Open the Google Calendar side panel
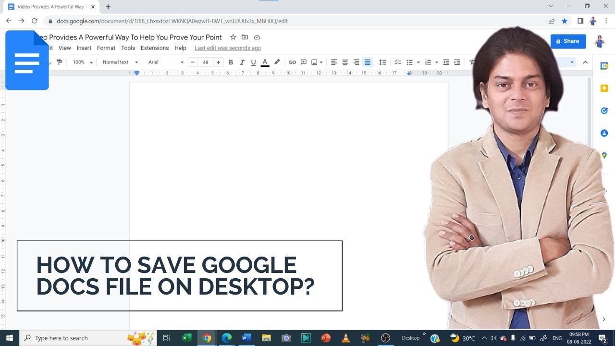Image resolution: width=615 pixels, height=346 pixels. point(604,66)
